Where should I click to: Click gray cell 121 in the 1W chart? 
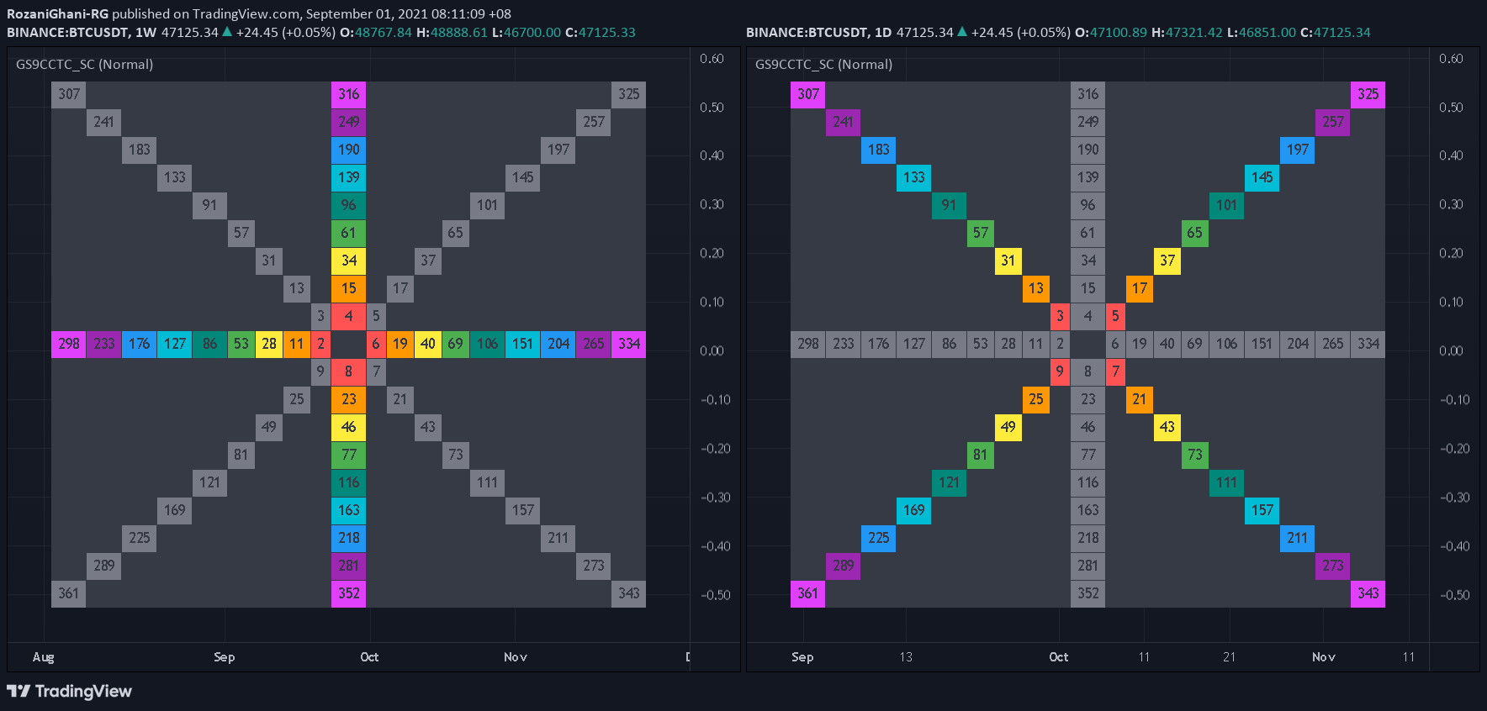coord(209,482)
